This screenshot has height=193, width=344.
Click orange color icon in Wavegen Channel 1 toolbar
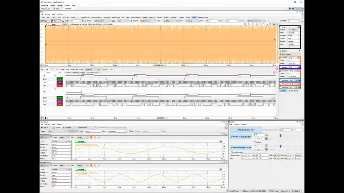click(x=91, y=137)
